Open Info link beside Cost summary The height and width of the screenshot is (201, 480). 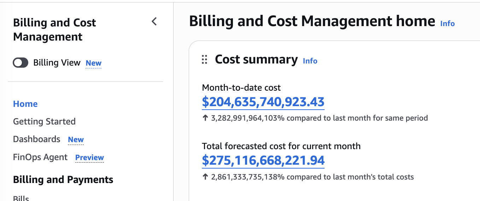(x=310, y=61)
